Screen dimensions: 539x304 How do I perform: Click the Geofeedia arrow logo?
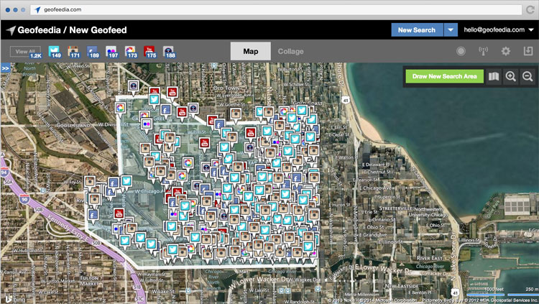tap(11, 30)
